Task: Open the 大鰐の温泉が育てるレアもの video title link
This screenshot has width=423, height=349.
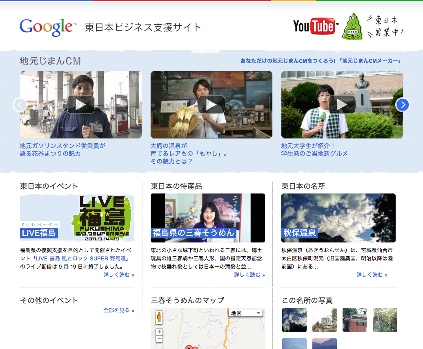Action: pos(189,153)
